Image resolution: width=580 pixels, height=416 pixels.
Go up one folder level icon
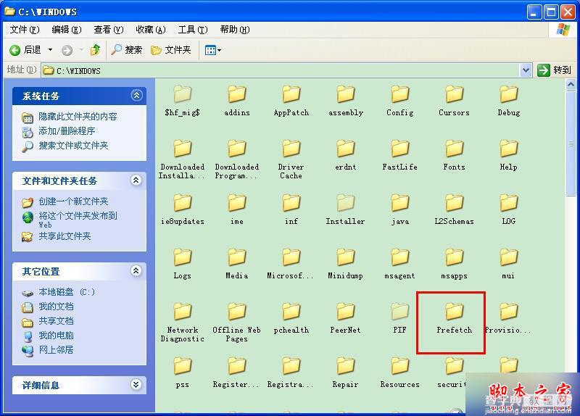96,49
